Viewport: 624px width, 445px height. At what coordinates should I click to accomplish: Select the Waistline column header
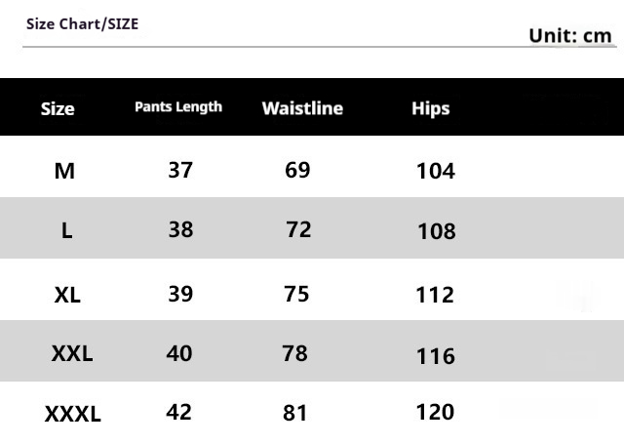302,108
